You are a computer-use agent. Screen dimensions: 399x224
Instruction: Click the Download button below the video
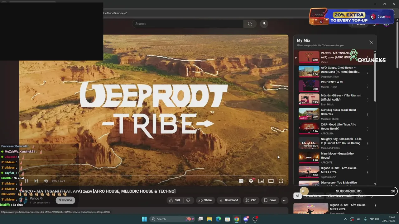point(229,200)
